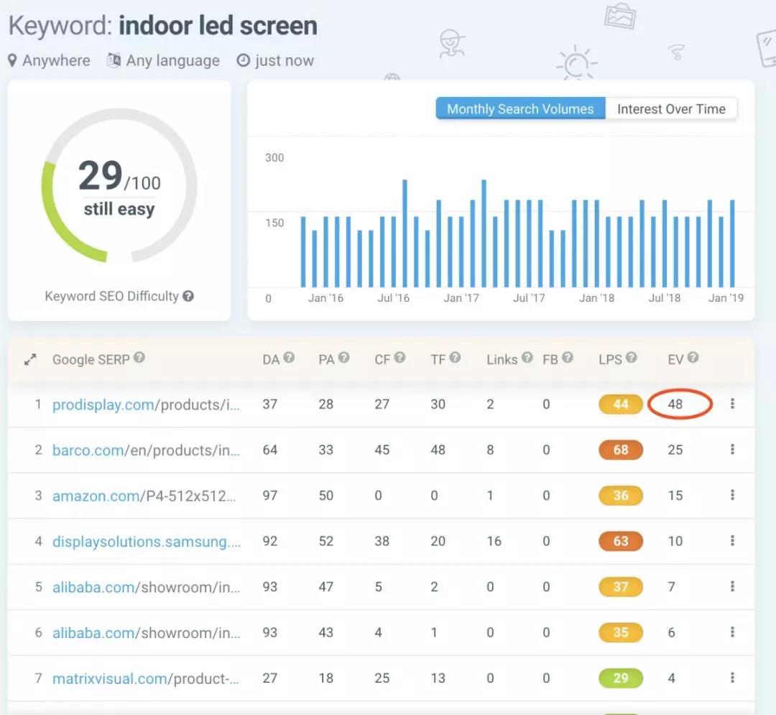This screenshot has height=715, width=776.
Task: Open the rank 5 alibaba.com showroom link
Action: click(146, 587)
